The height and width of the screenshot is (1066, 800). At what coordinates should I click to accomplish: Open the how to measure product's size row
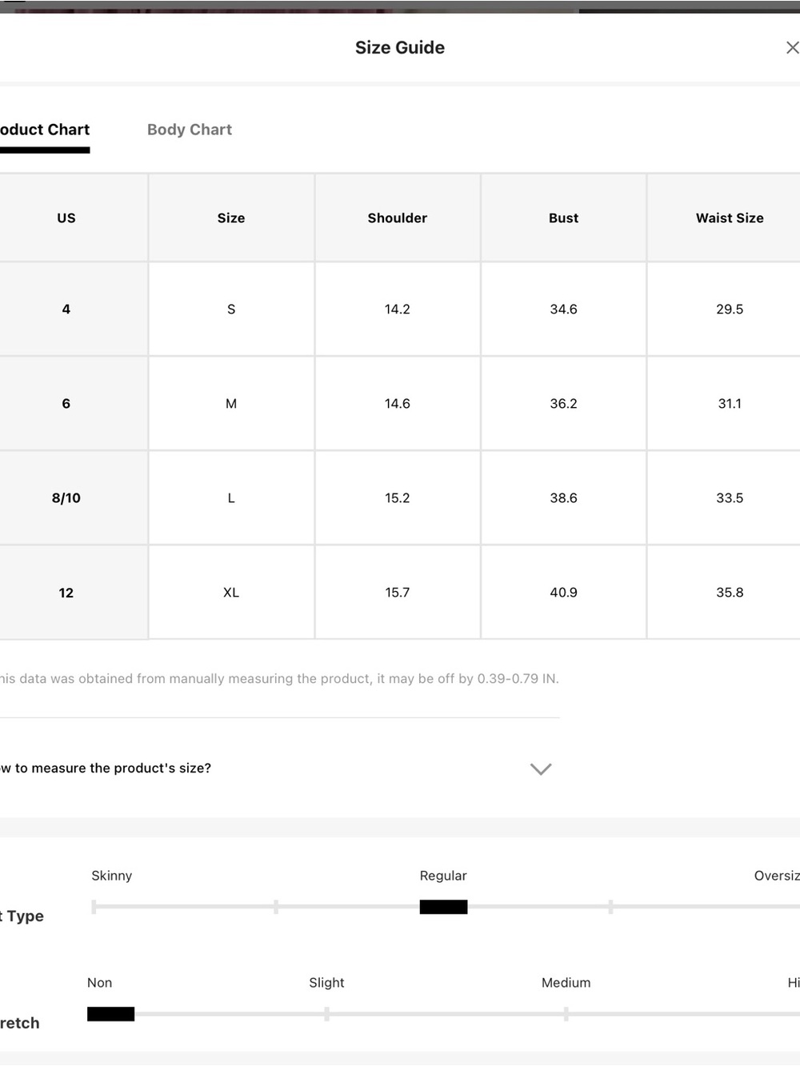coord(279,768)
